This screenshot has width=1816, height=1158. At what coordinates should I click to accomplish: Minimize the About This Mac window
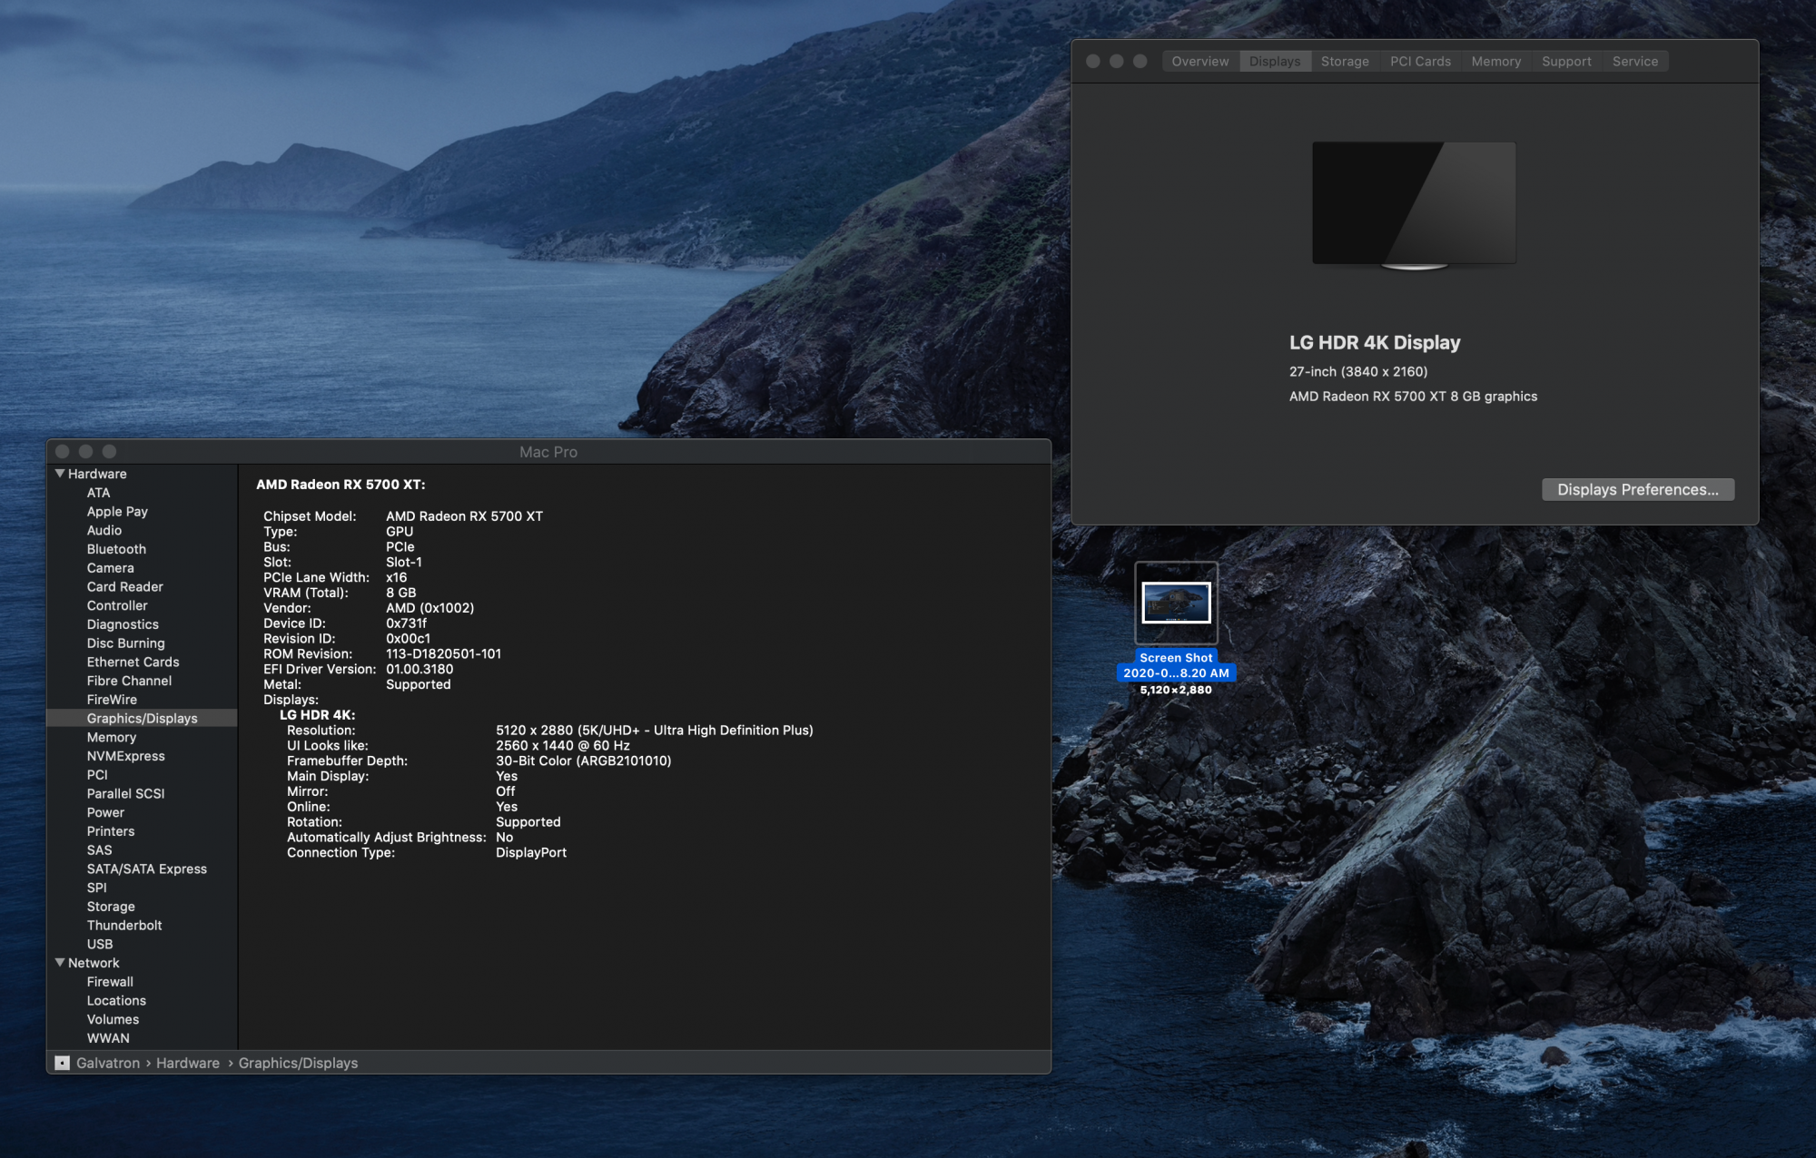tap(1116, 62)
